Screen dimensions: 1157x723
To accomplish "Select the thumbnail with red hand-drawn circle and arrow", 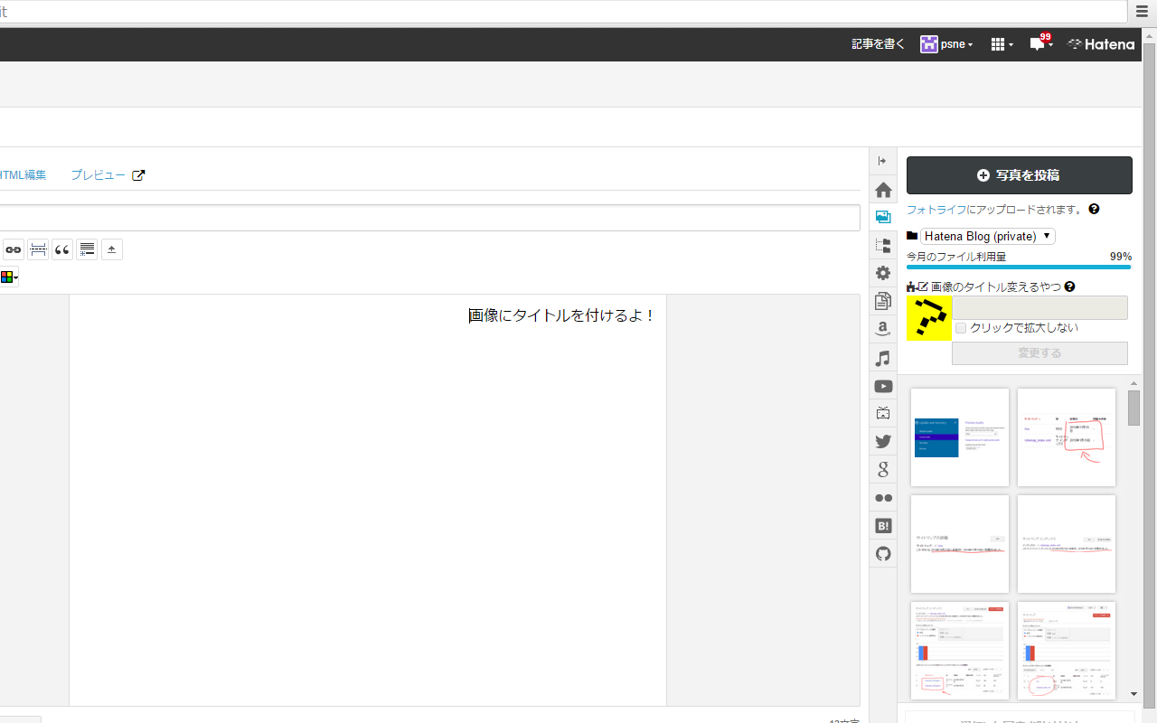I will [x=1067, y=437].
